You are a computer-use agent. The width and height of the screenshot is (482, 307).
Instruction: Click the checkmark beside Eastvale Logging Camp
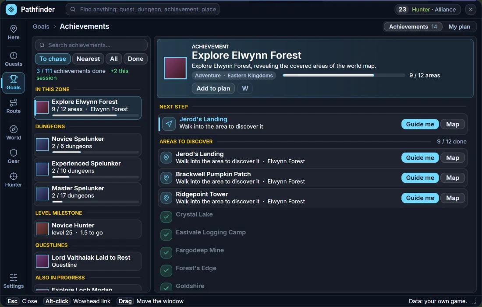(167, 234)
